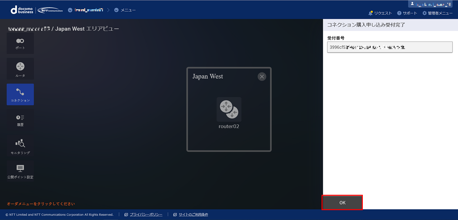Open the user account menu at top right
Image resolution: width=458 pixels, height=220 pixels.
(x=433, y=4)
